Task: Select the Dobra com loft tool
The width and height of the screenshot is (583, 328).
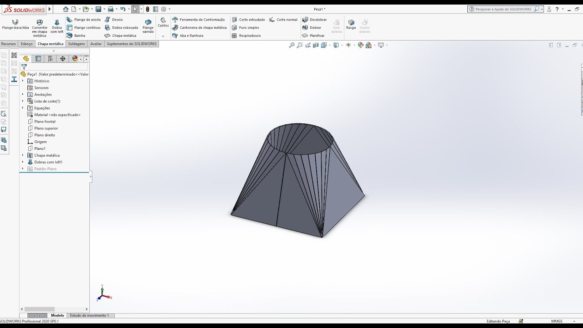Action: click(57, 26)
